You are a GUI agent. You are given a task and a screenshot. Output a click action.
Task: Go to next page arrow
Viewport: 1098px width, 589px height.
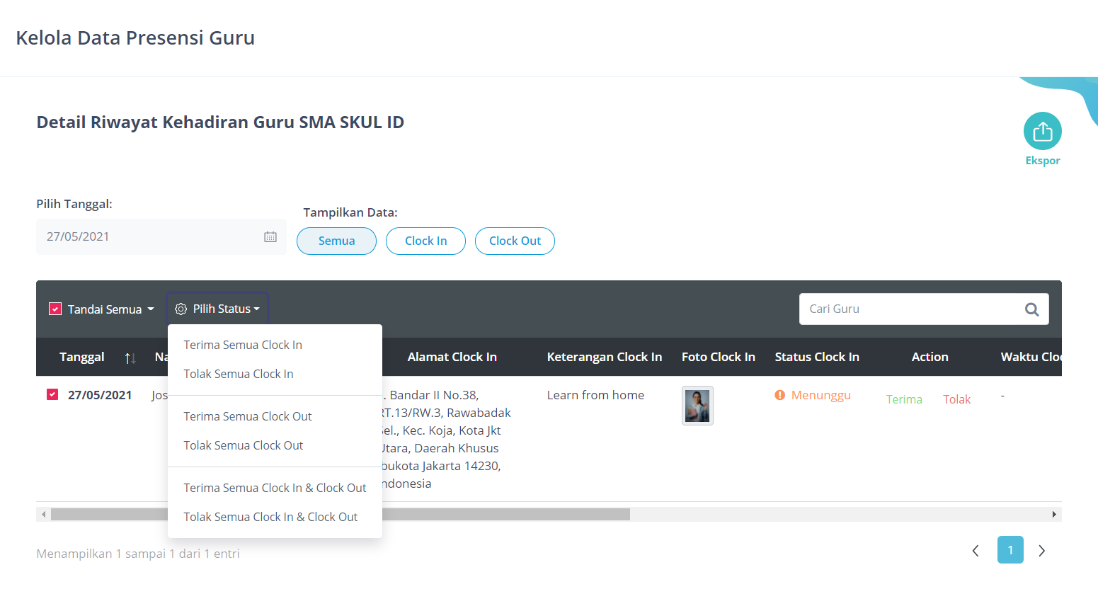click(x=1041, y=551)
